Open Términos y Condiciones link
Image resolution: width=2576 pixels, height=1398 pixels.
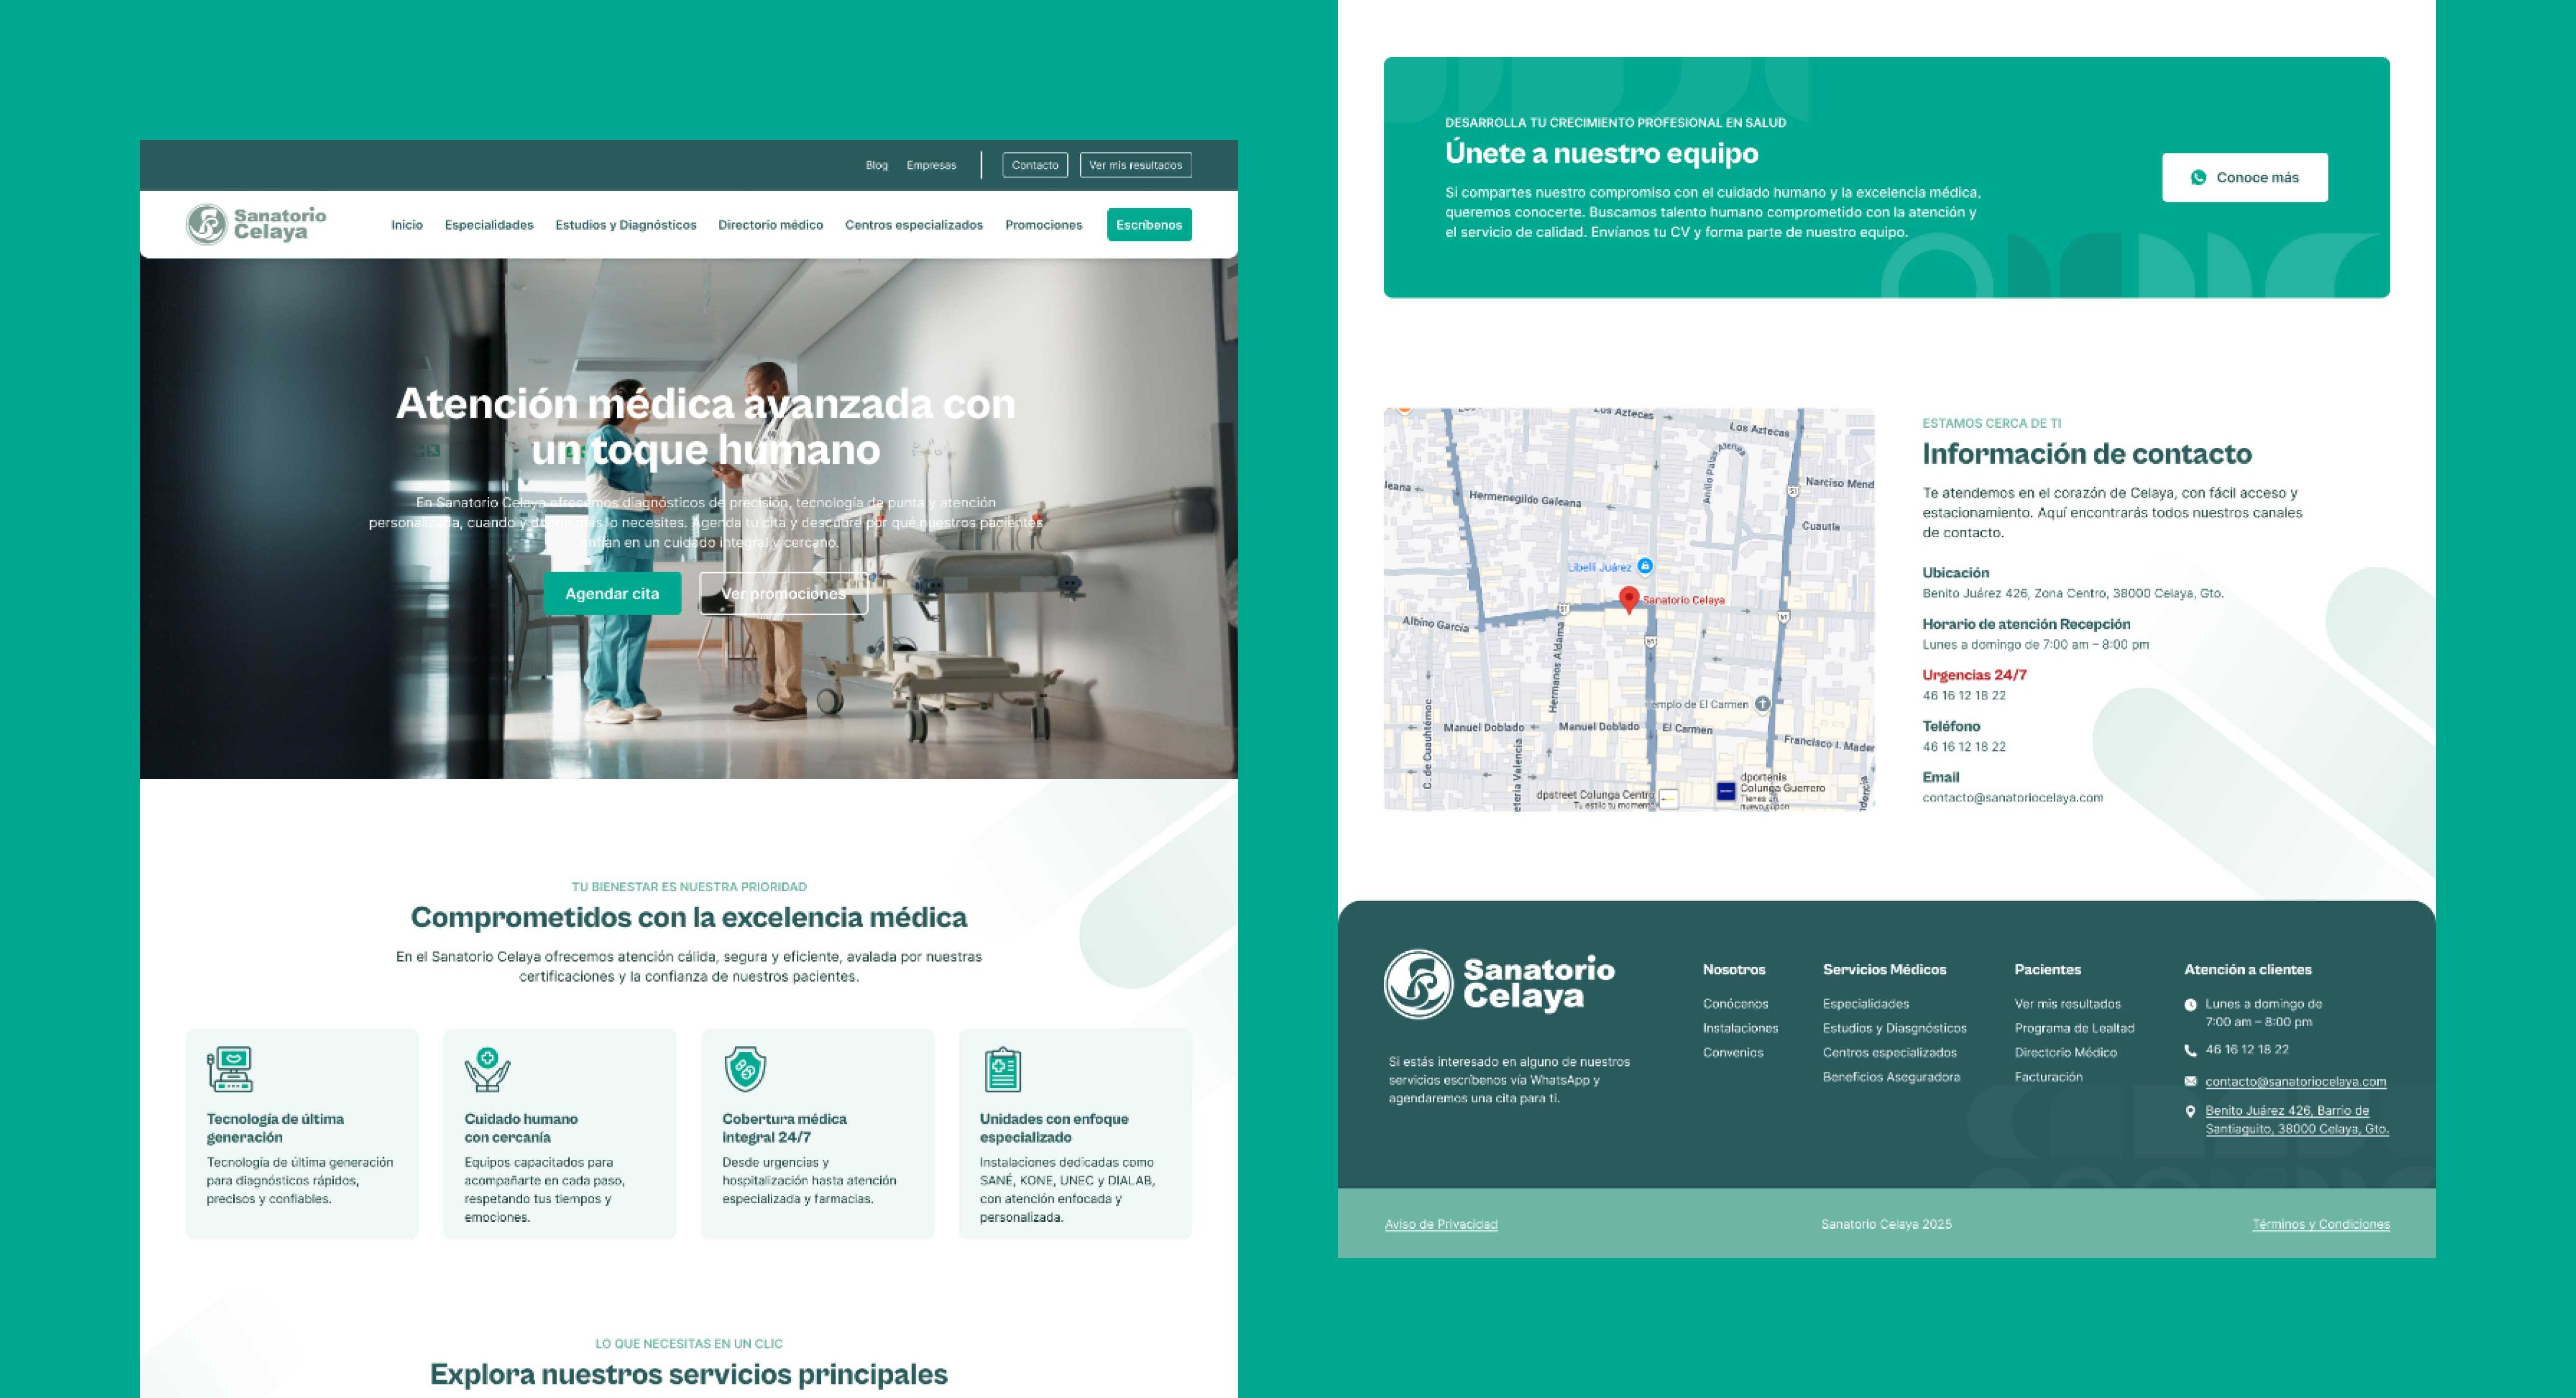coord(2321,1224)
